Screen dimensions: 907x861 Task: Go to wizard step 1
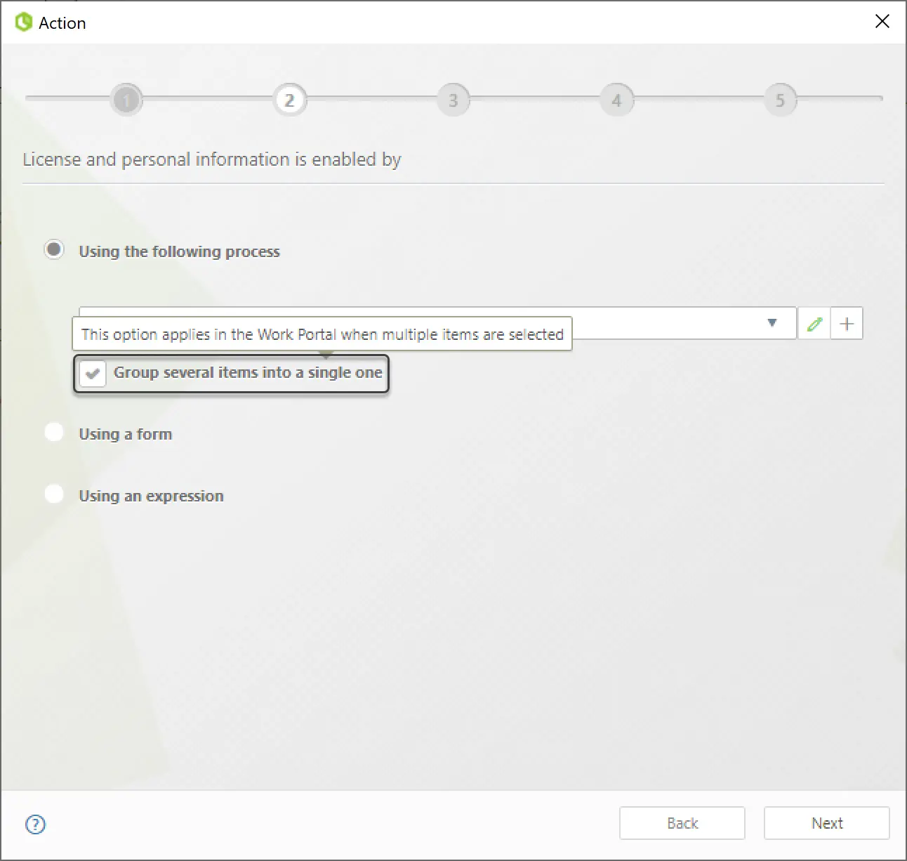click(x=126, y=100)
